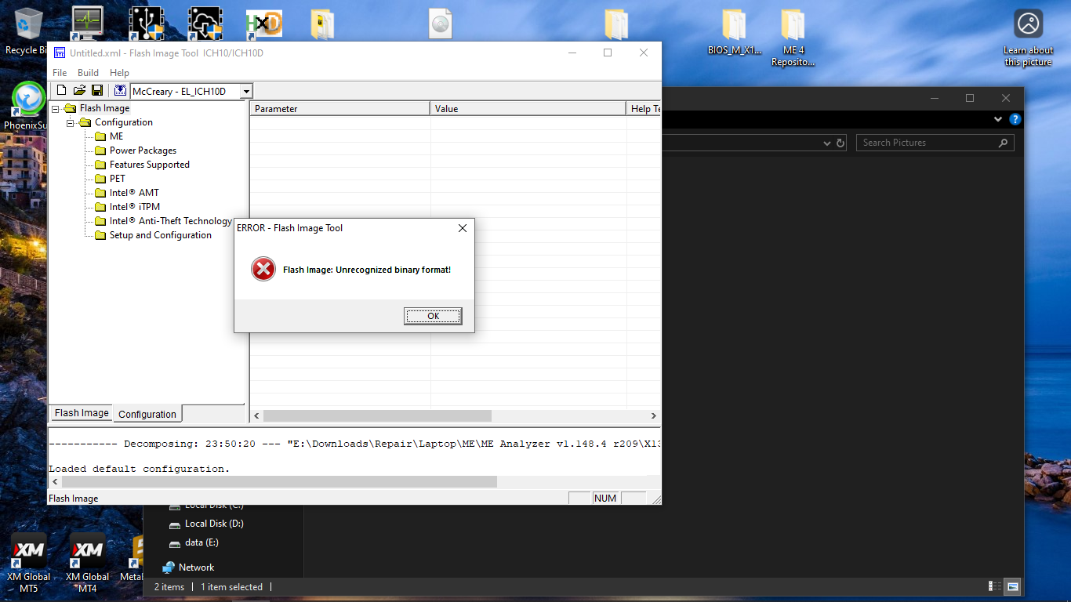Select the Features Supported tree item
Viewport: 1071px width, 602px height.
[150, 165]
